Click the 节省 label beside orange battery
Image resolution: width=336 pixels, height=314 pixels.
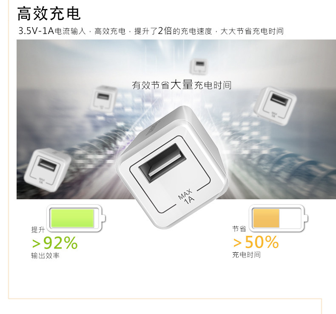(x=239, y=229)
